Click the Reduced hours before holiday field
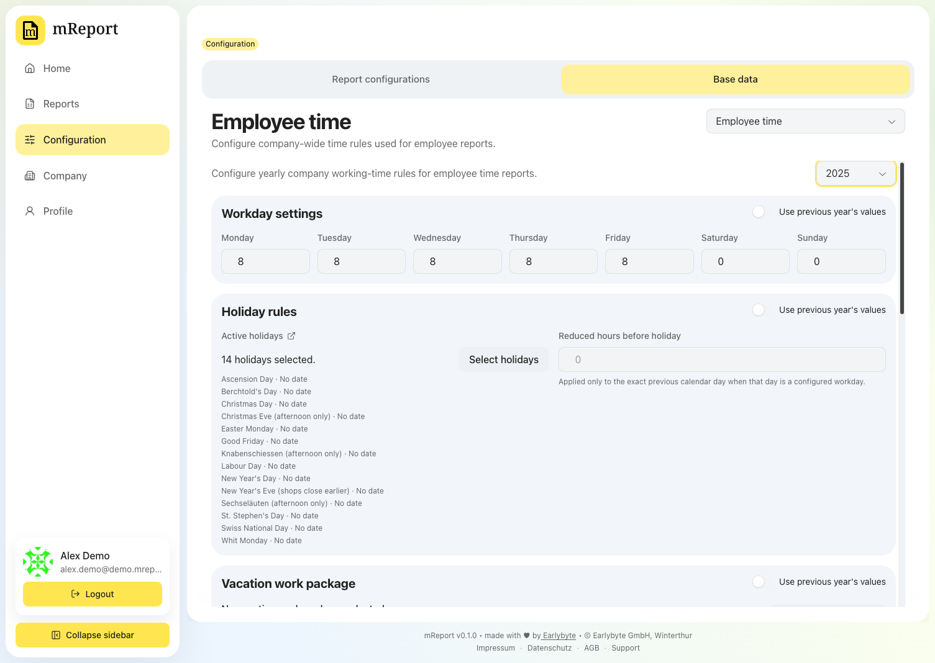Image resolution: width=935 pixels, height=663 pixels. click(x=722, y=359)
